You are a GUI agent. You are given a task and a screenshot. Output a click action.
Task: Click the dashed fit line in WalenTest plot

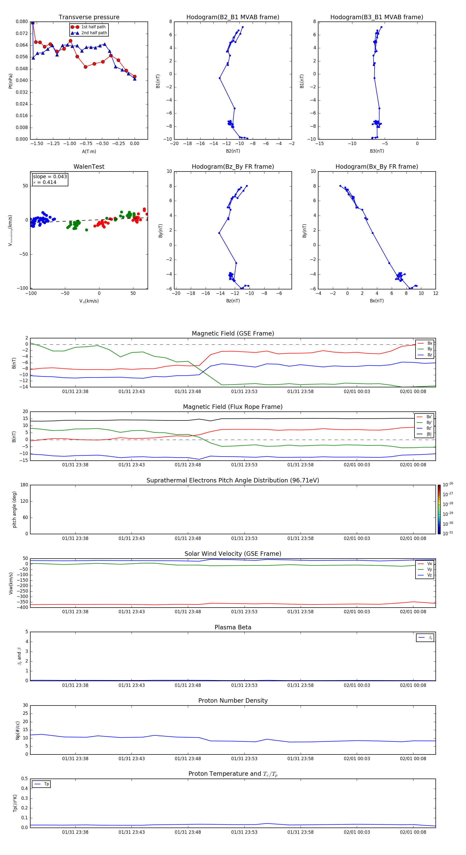coord(89,220)
